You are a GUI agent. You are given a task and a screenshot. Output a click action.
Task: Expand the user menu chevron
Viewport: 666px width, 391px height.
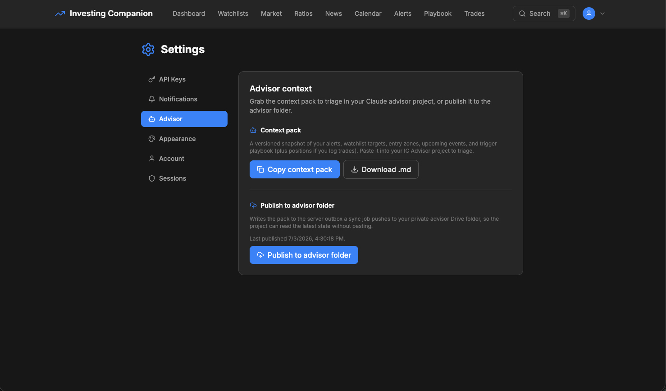[x=602, y=14]
